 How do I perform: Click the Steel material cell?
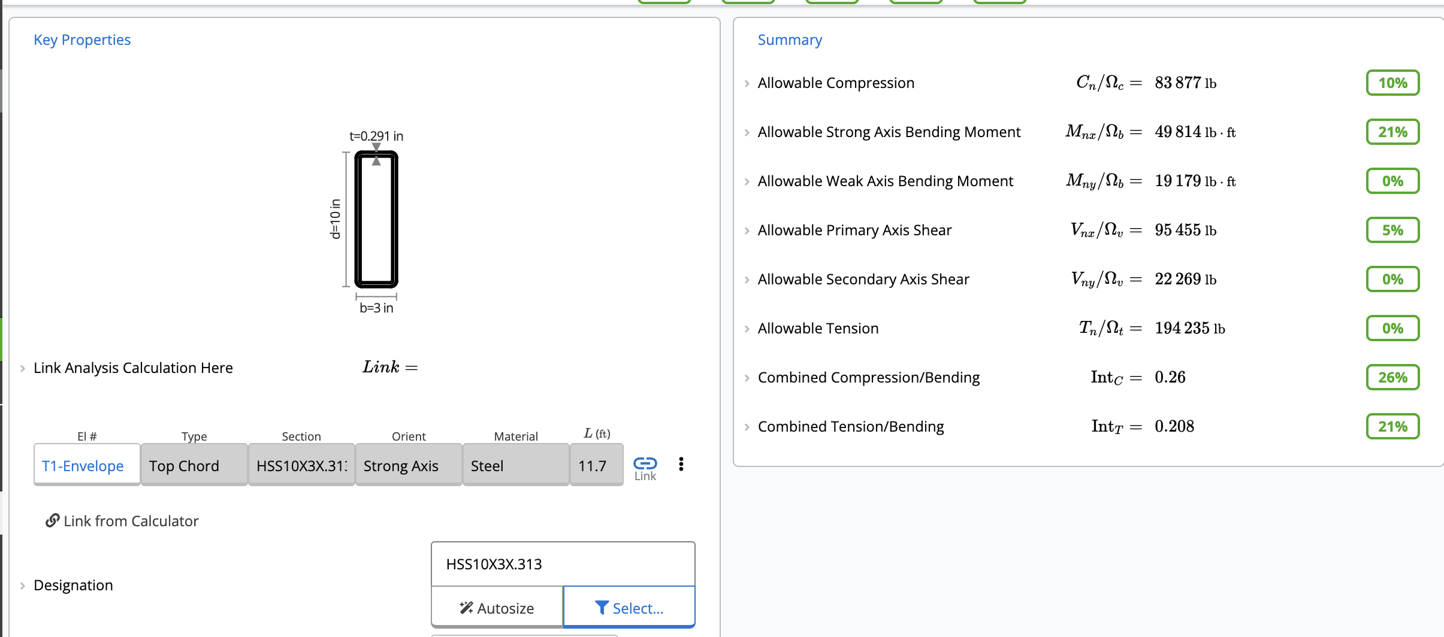click(516, 465)
